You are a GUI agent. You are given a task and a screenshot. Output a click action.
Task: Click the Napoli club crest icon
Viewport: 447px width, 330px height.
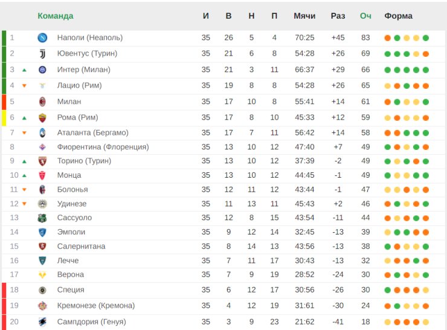pos(42,37)
